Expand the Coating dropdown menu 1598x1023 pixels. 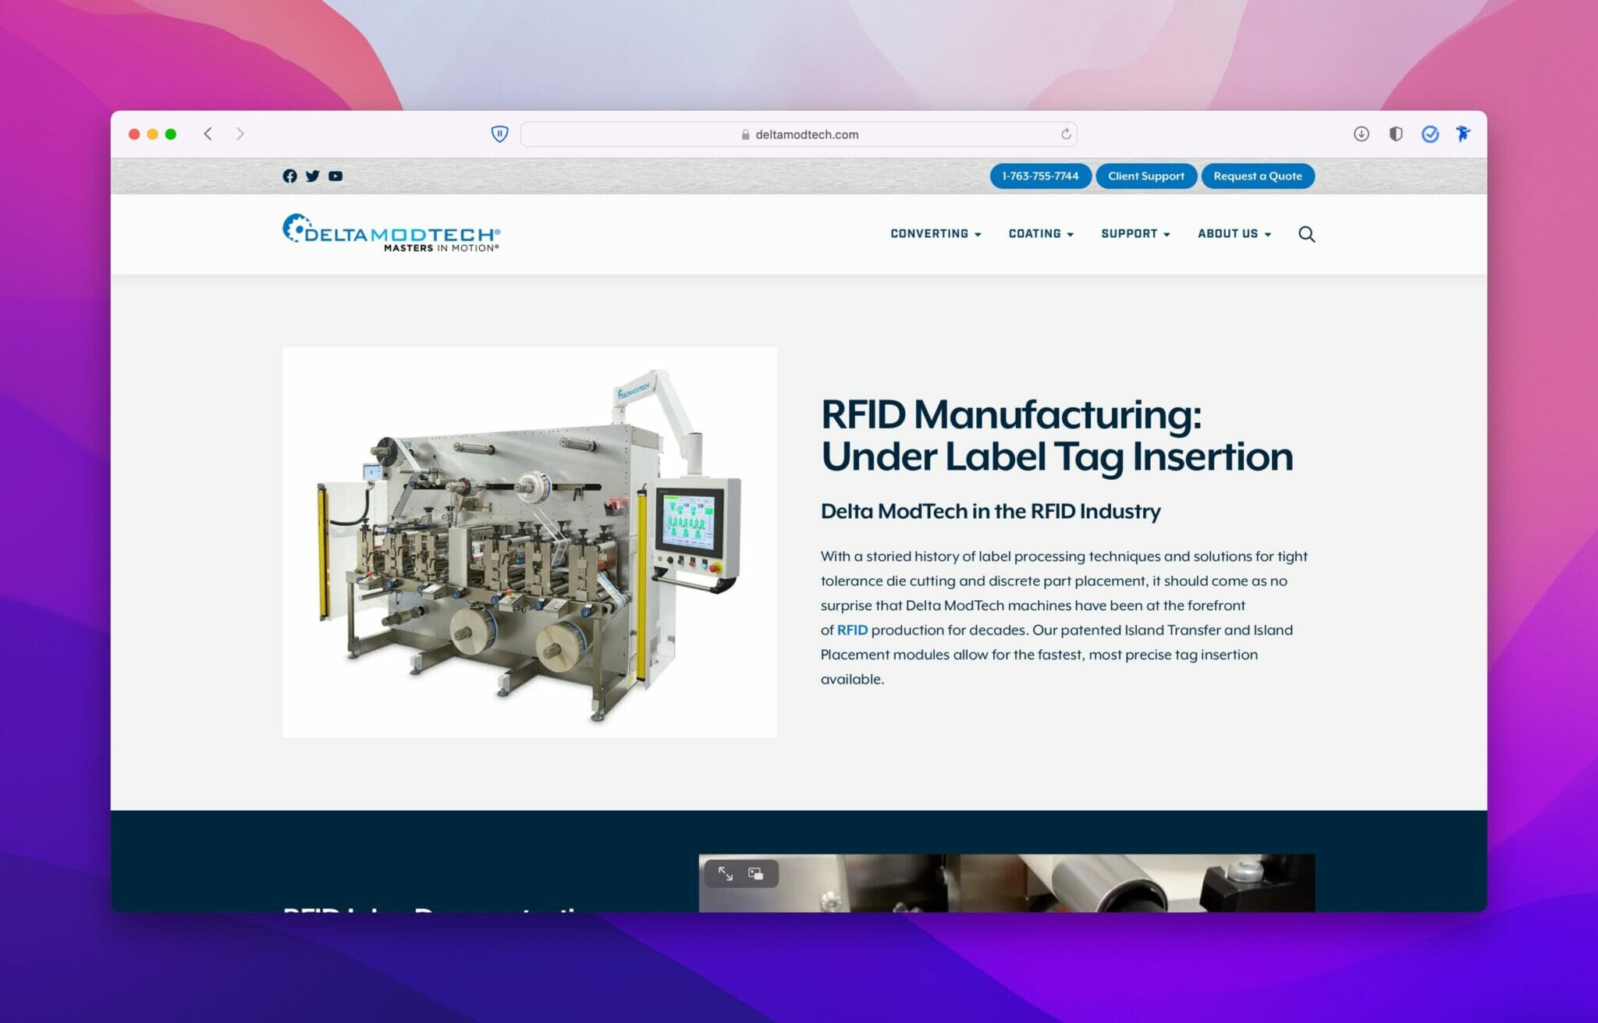coord(1040,234)
